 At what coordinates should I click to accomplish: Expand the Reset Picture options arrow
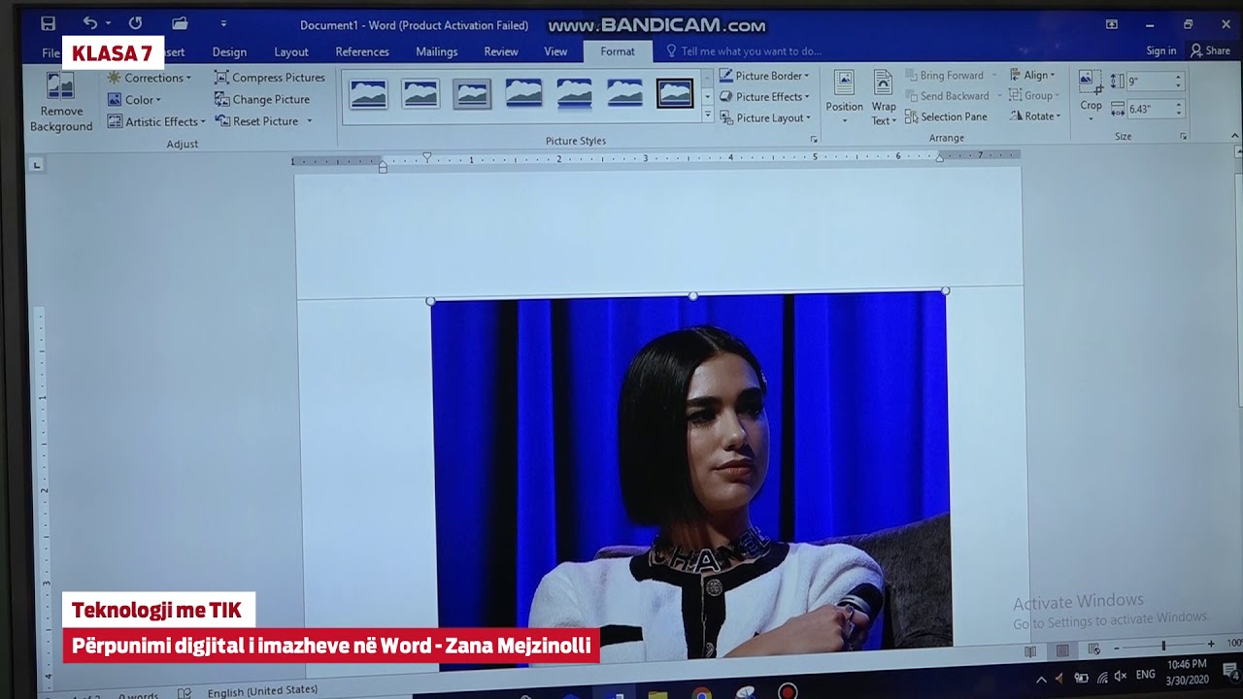pyautogui.click(x=309, y=121)
